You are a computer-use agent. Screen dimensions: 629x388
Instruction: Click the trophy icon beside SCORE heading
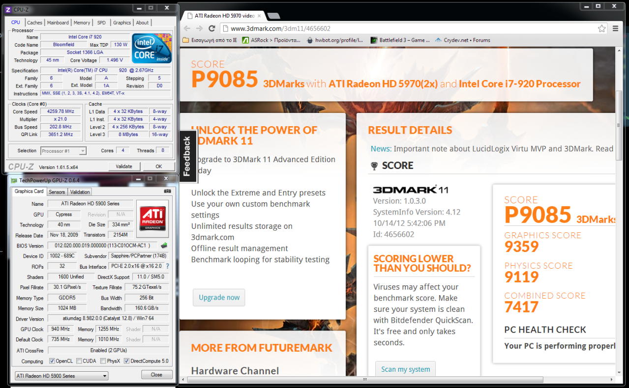(x=374, y=166)
